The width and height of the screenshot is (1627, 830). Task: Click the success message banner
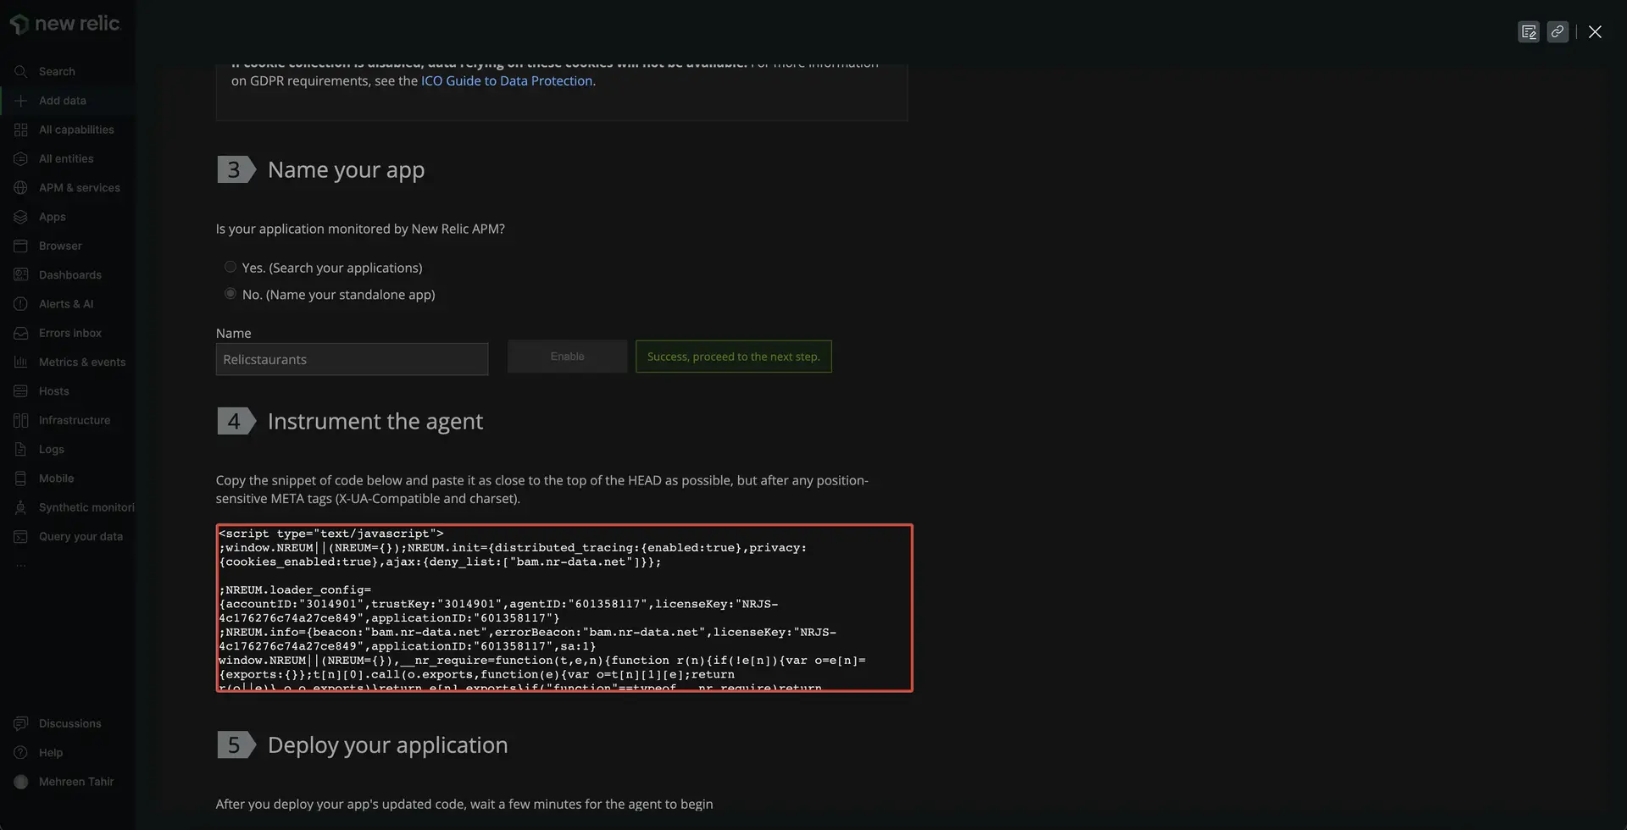click(x=734, y=357)
